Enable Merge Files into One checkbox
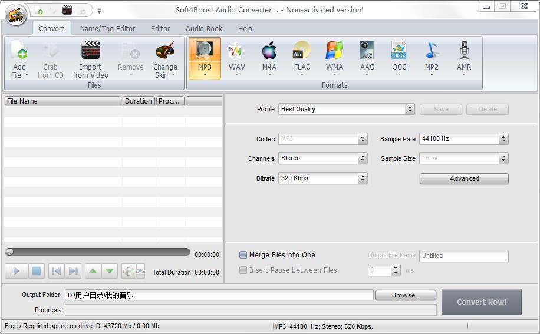This screenshot has width=540, height=334. pos(243,255)
